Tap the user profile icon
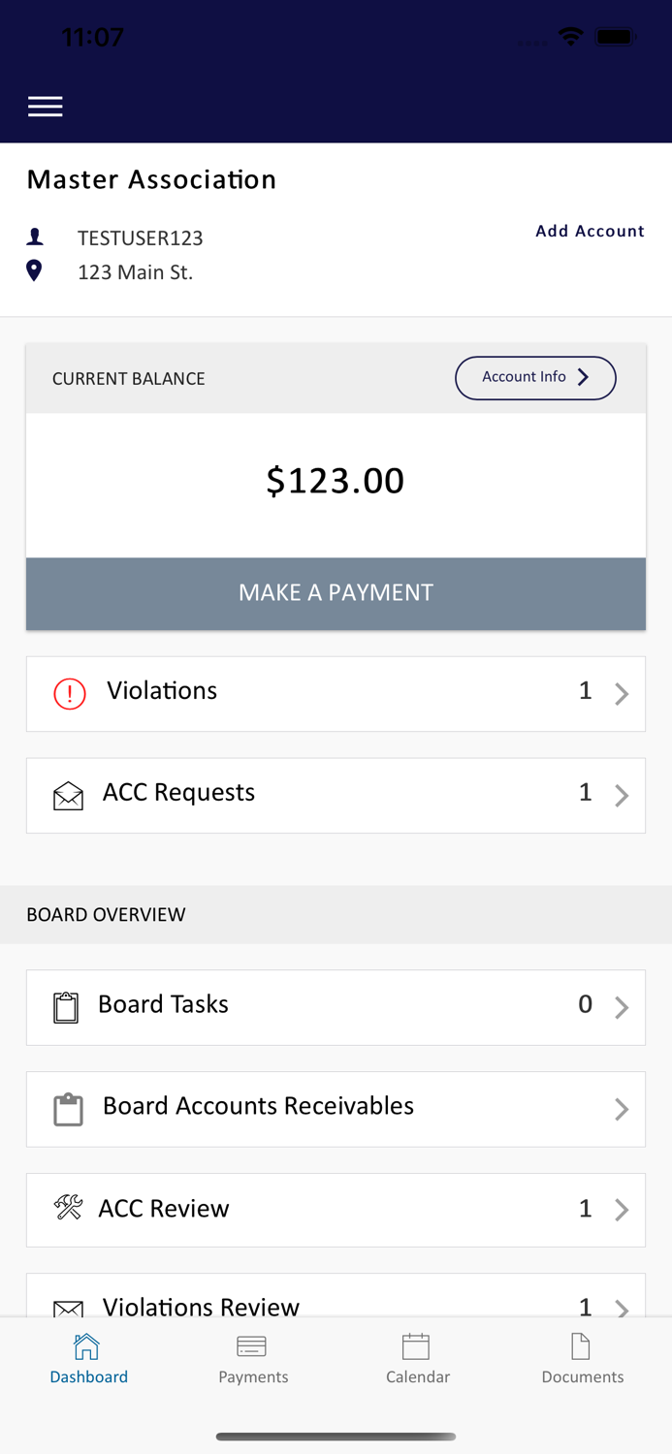The height and width of the screenshot is (1454, 672). tap(35, 237)
